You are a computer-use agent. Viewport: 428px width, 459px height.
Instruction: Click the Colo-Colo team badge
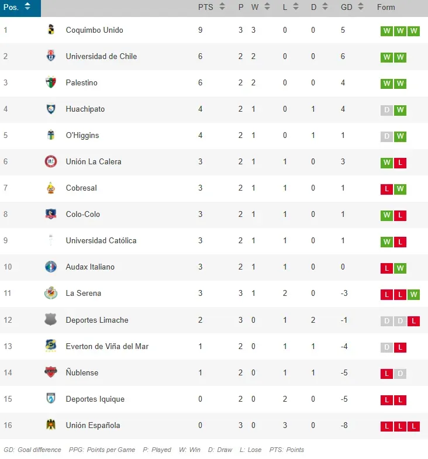click(51, 214)
